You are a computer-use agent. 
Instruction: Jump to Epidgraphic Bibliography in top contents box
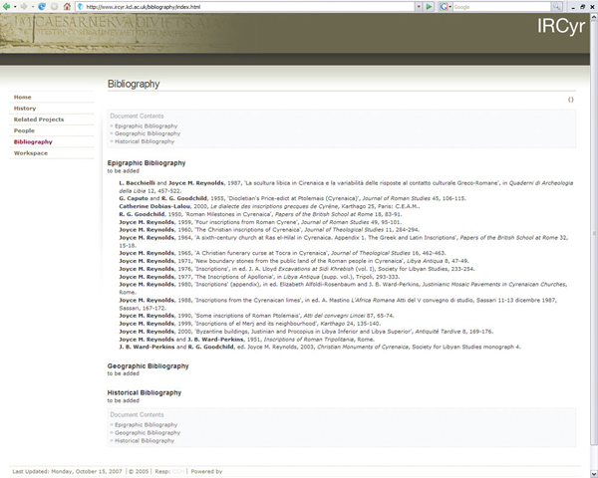tap(145, 126)
